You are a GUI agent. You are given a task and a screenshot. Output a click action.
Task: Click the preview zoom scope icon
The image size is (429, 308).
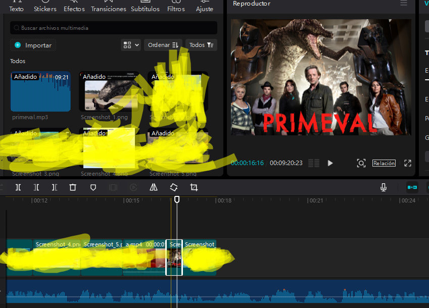click(361, 163)
